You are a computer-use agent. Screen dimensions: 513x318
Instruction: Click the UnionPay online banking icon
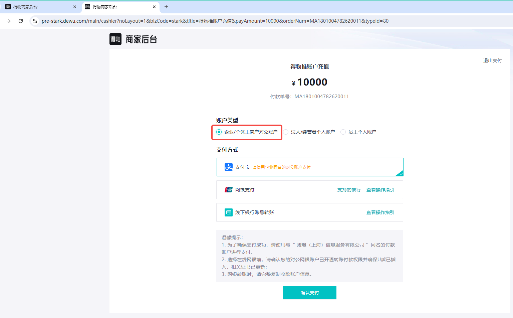pyautogui.click(x=229, y=190)
